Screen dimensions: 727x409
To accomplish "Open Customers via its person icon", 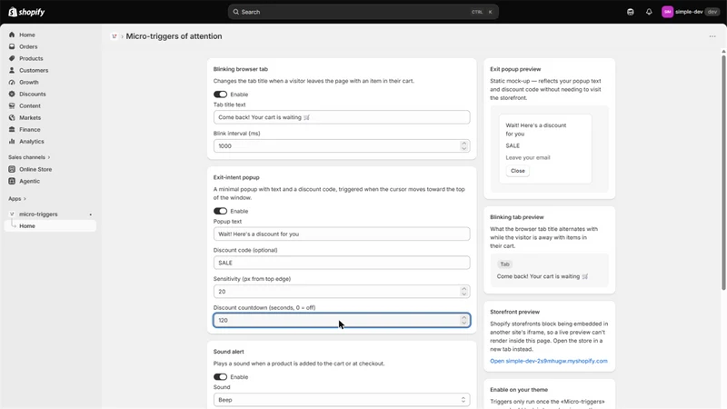I will 12,70.
